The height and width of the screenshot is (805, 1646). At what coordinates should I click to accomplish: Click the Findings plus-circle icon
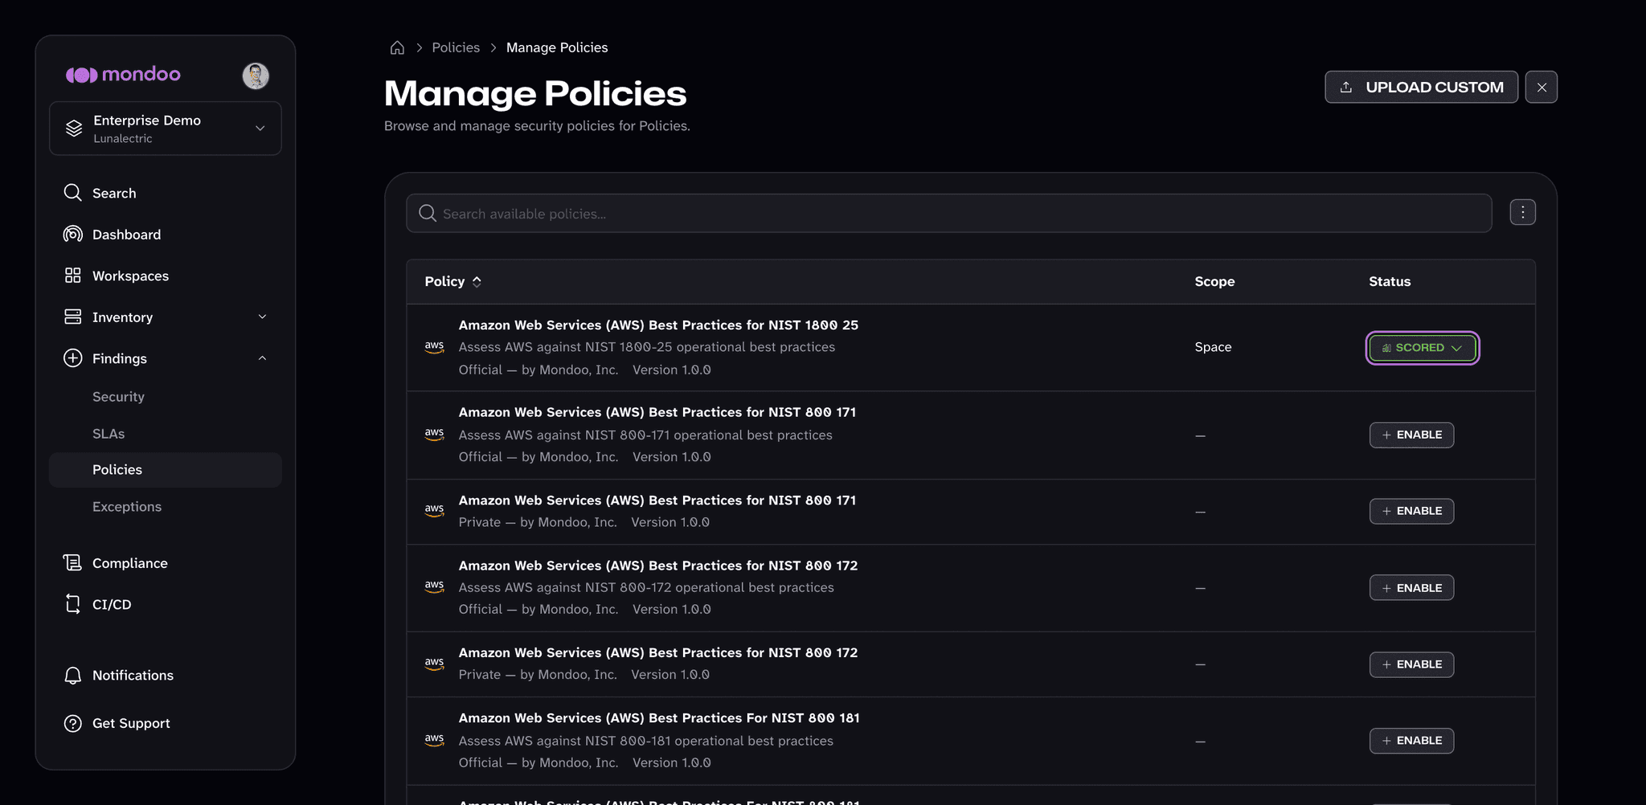pos(72,358)
